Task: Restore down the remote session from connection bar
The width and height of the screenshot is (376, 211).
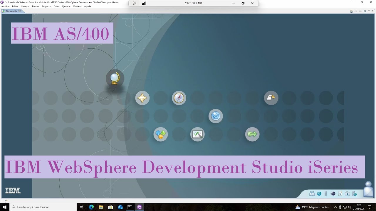Action: pyautogui.click(x=243, y=3)
